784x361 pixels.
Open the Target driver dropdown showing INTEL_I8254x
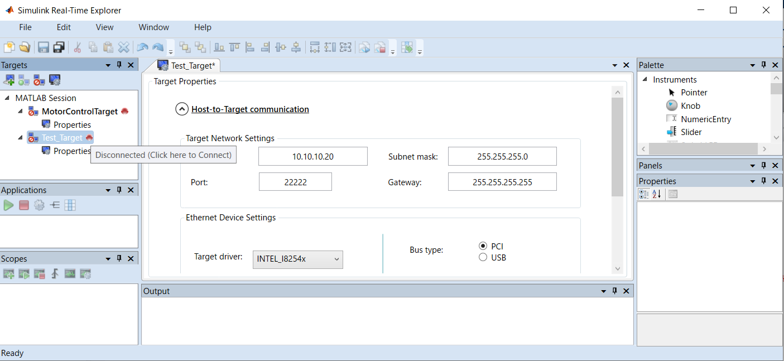(x=298, y=259)
